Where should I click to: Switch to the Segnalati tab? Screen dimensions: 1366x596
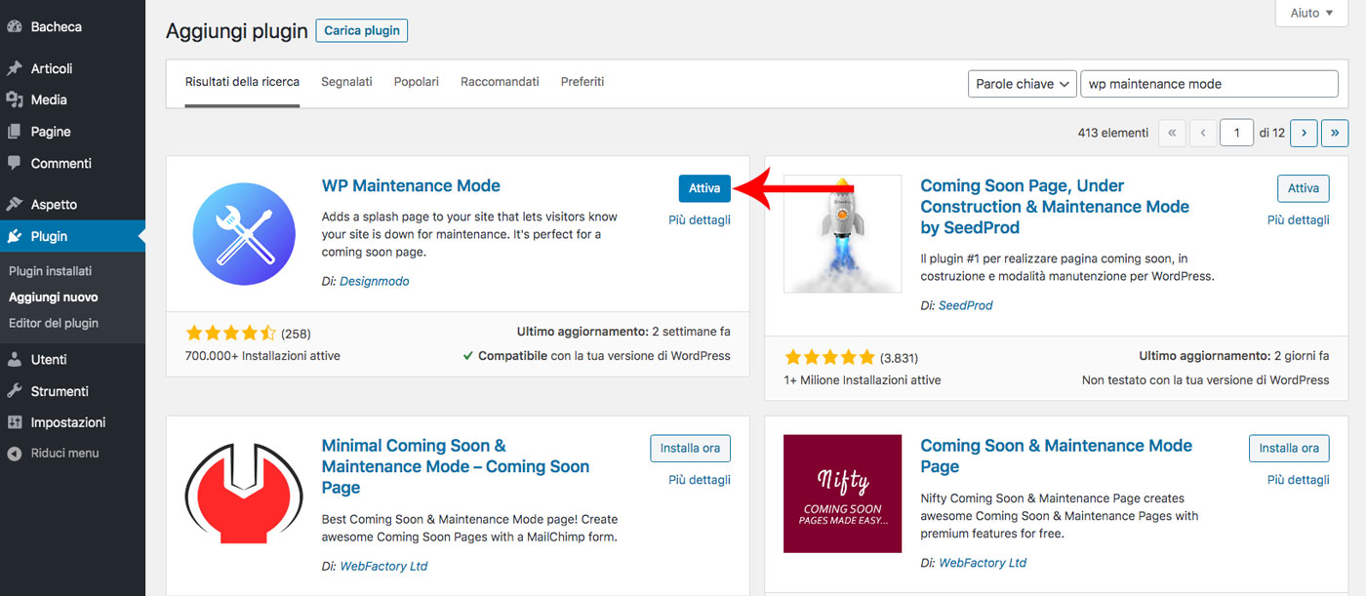(x=346, y=82)
